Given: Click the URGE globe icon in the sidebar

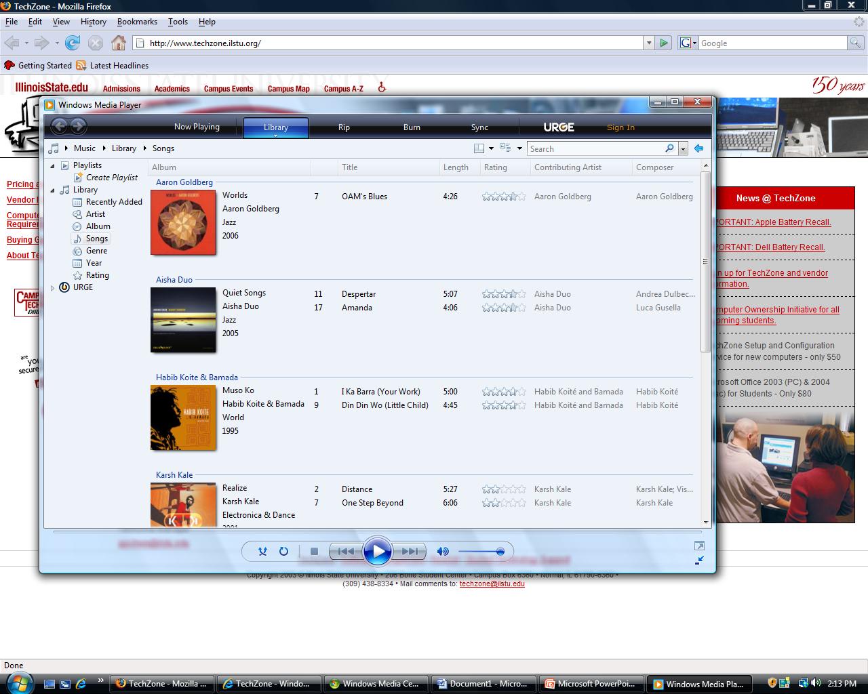Looking at the screenshot, I should click(x=64, y=287).
